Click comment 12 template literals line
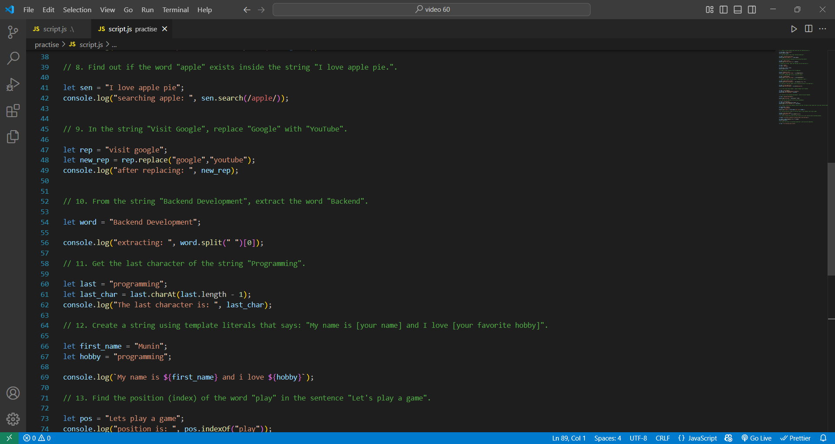Screen dimensions: 835x444 pyautogui.click(x=306, y=325)
